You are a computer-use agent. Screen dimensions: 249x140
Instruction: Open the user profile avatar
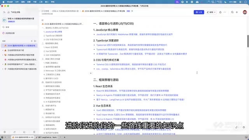click(x=245, y=12)
